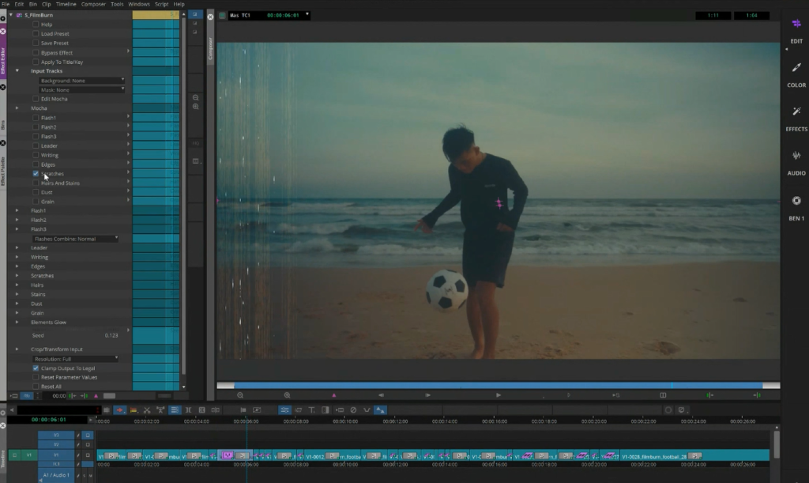
Task: Expand the Elements Glow parameter group
Action: coord(17,323)
